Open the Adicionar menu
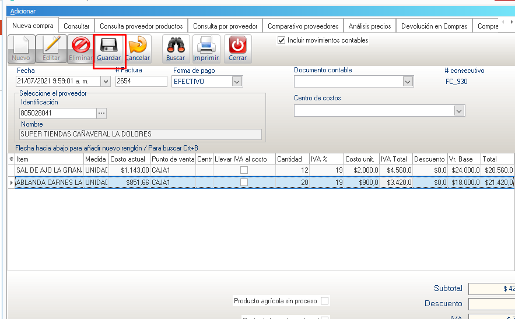 coord(23,11)
